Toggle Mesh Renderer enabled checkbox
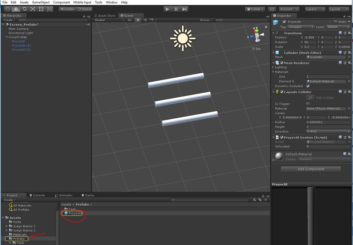Viewport: 353px width, 245px height. click(x=282, y=63)
